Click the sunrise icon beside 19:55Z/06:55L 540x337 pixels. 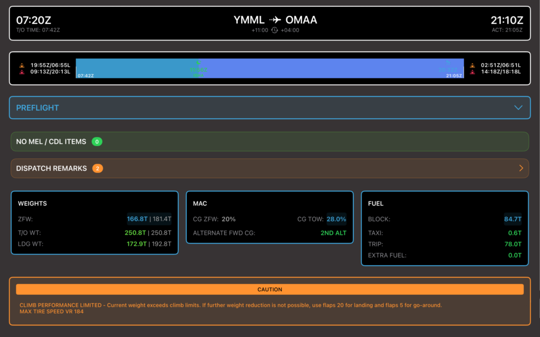(22, 65)
